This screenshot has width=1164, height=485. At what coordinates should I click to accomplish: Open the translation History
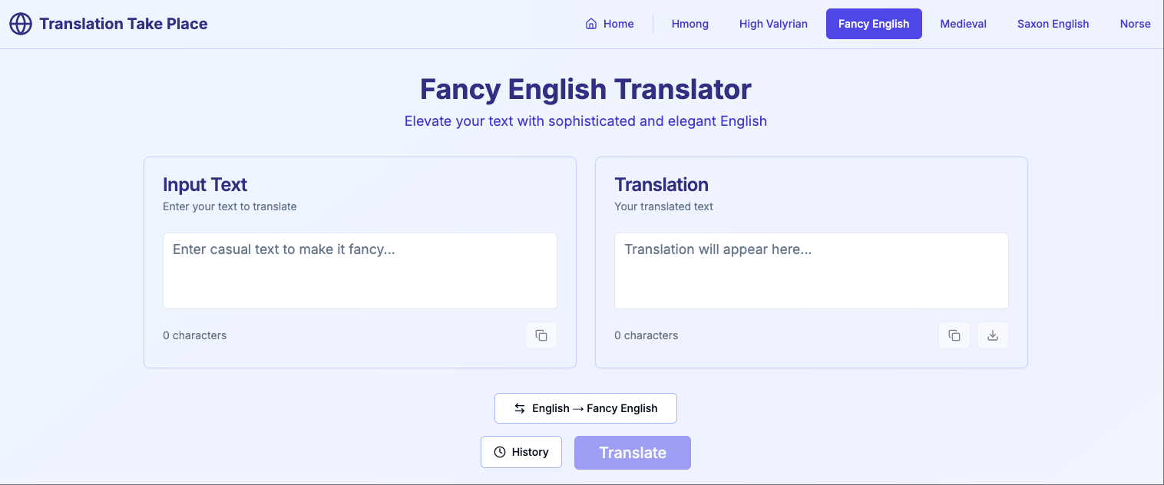[521, 452]
